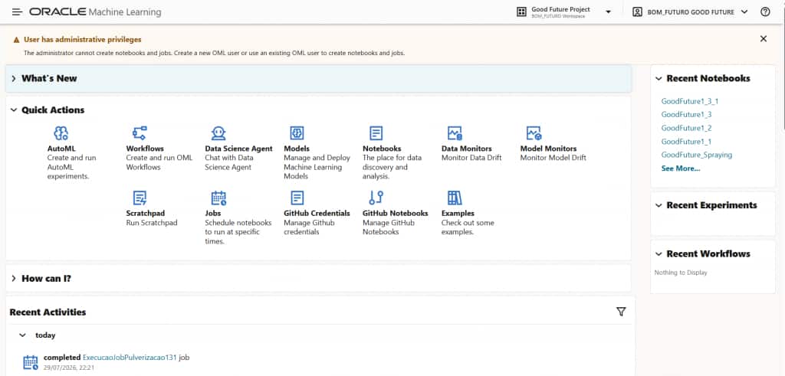Viewport: 785px width, 376px height.
Task: Open the GoodFuture_Spraying notebook
Action: [x=696, y=155]
